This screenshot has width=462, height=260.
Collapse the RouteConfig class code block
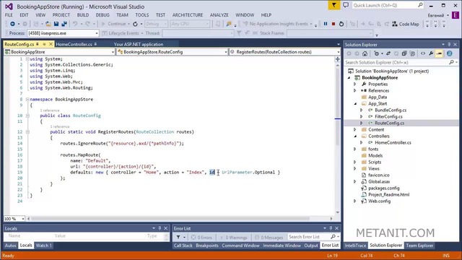click(27, 116)
